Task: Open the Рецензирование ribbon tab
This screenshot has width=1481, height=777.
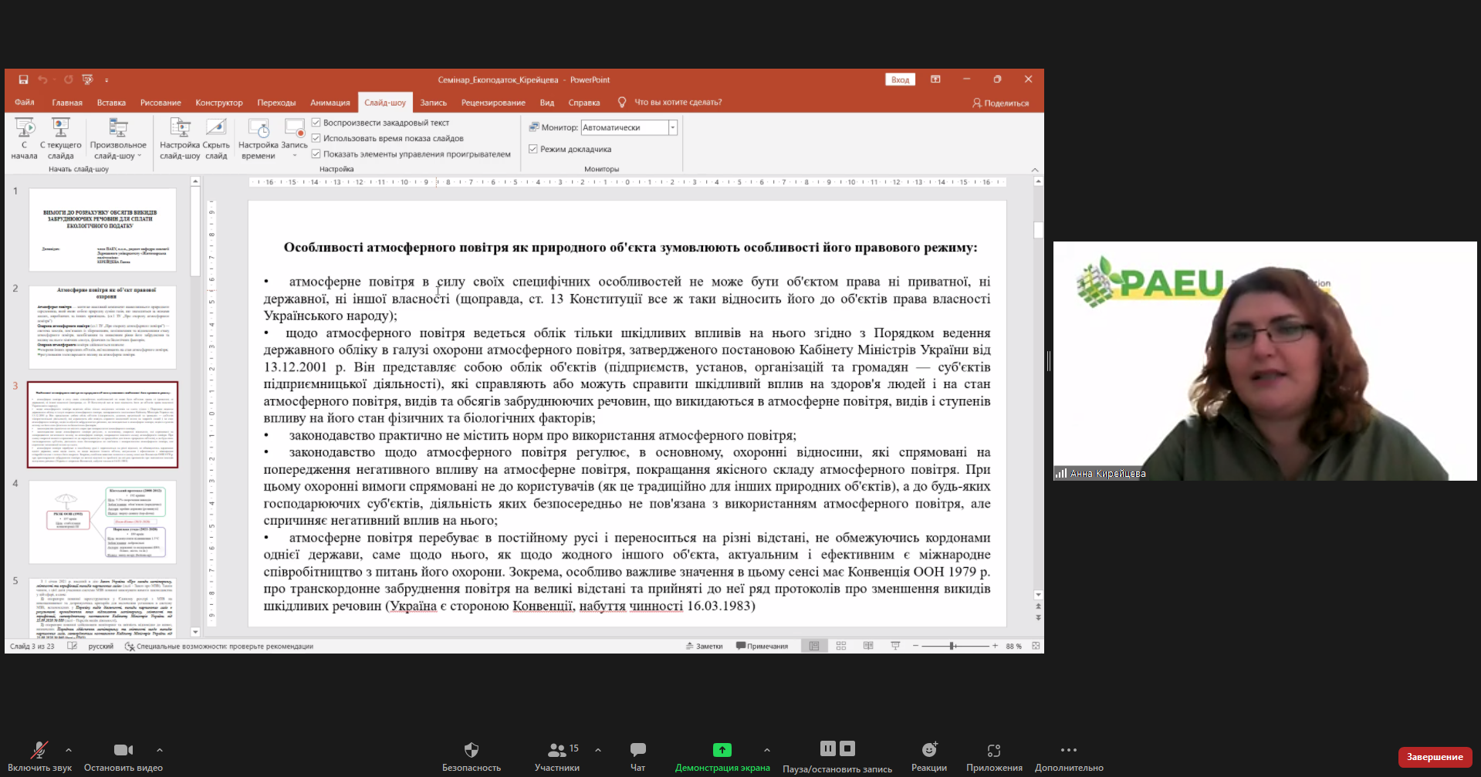Action: click(x=493, y=103)
